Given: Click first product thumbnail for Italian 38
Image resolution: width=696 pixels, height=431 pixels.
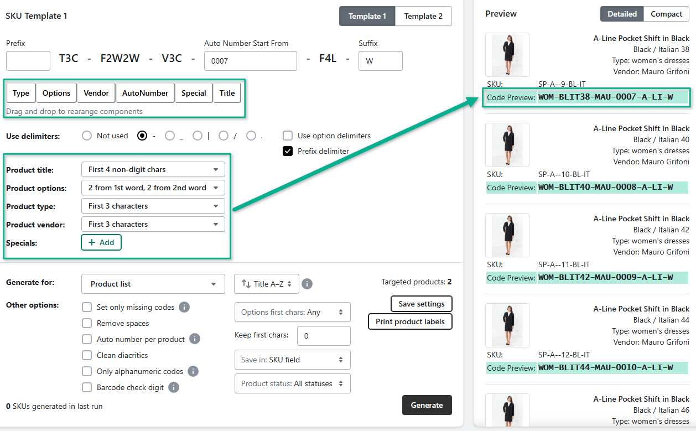Looking at the screenshot, I should 507,55.
